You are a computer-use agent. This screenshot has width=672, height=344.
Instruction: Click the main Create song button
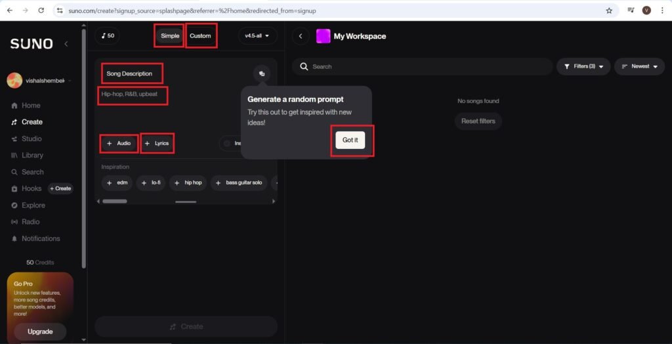point(186,327)
